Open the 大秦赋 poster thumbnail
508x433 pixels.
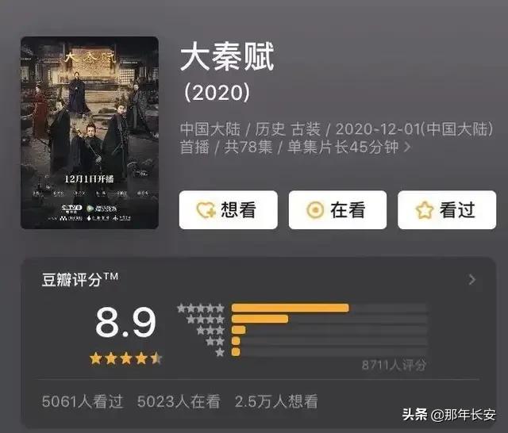point(90,132)
